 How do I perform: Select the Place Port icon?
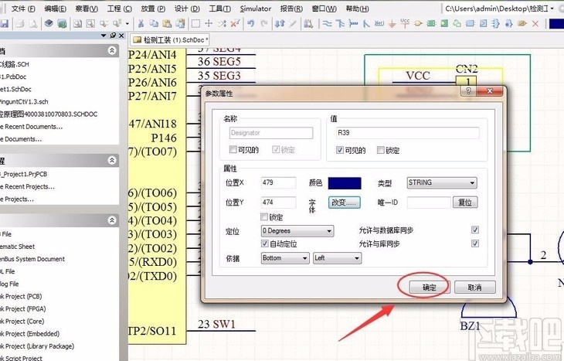[522, 24]
